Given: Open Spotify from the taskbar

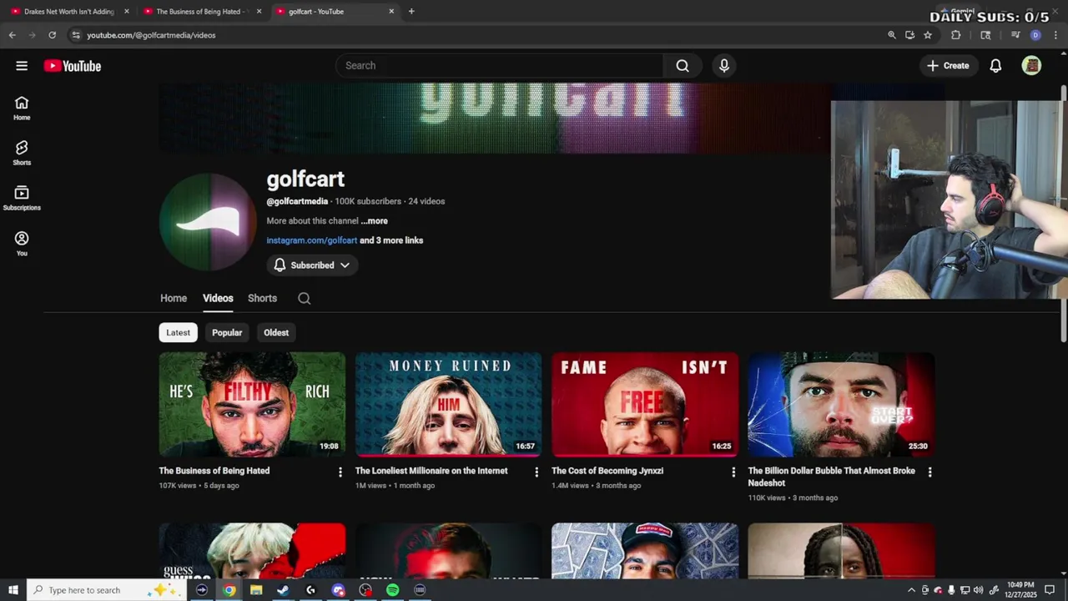Looking at the screenshot, I should 392,590.
